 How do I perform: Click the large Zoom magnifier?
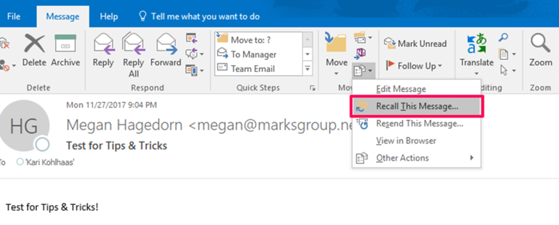540,43
